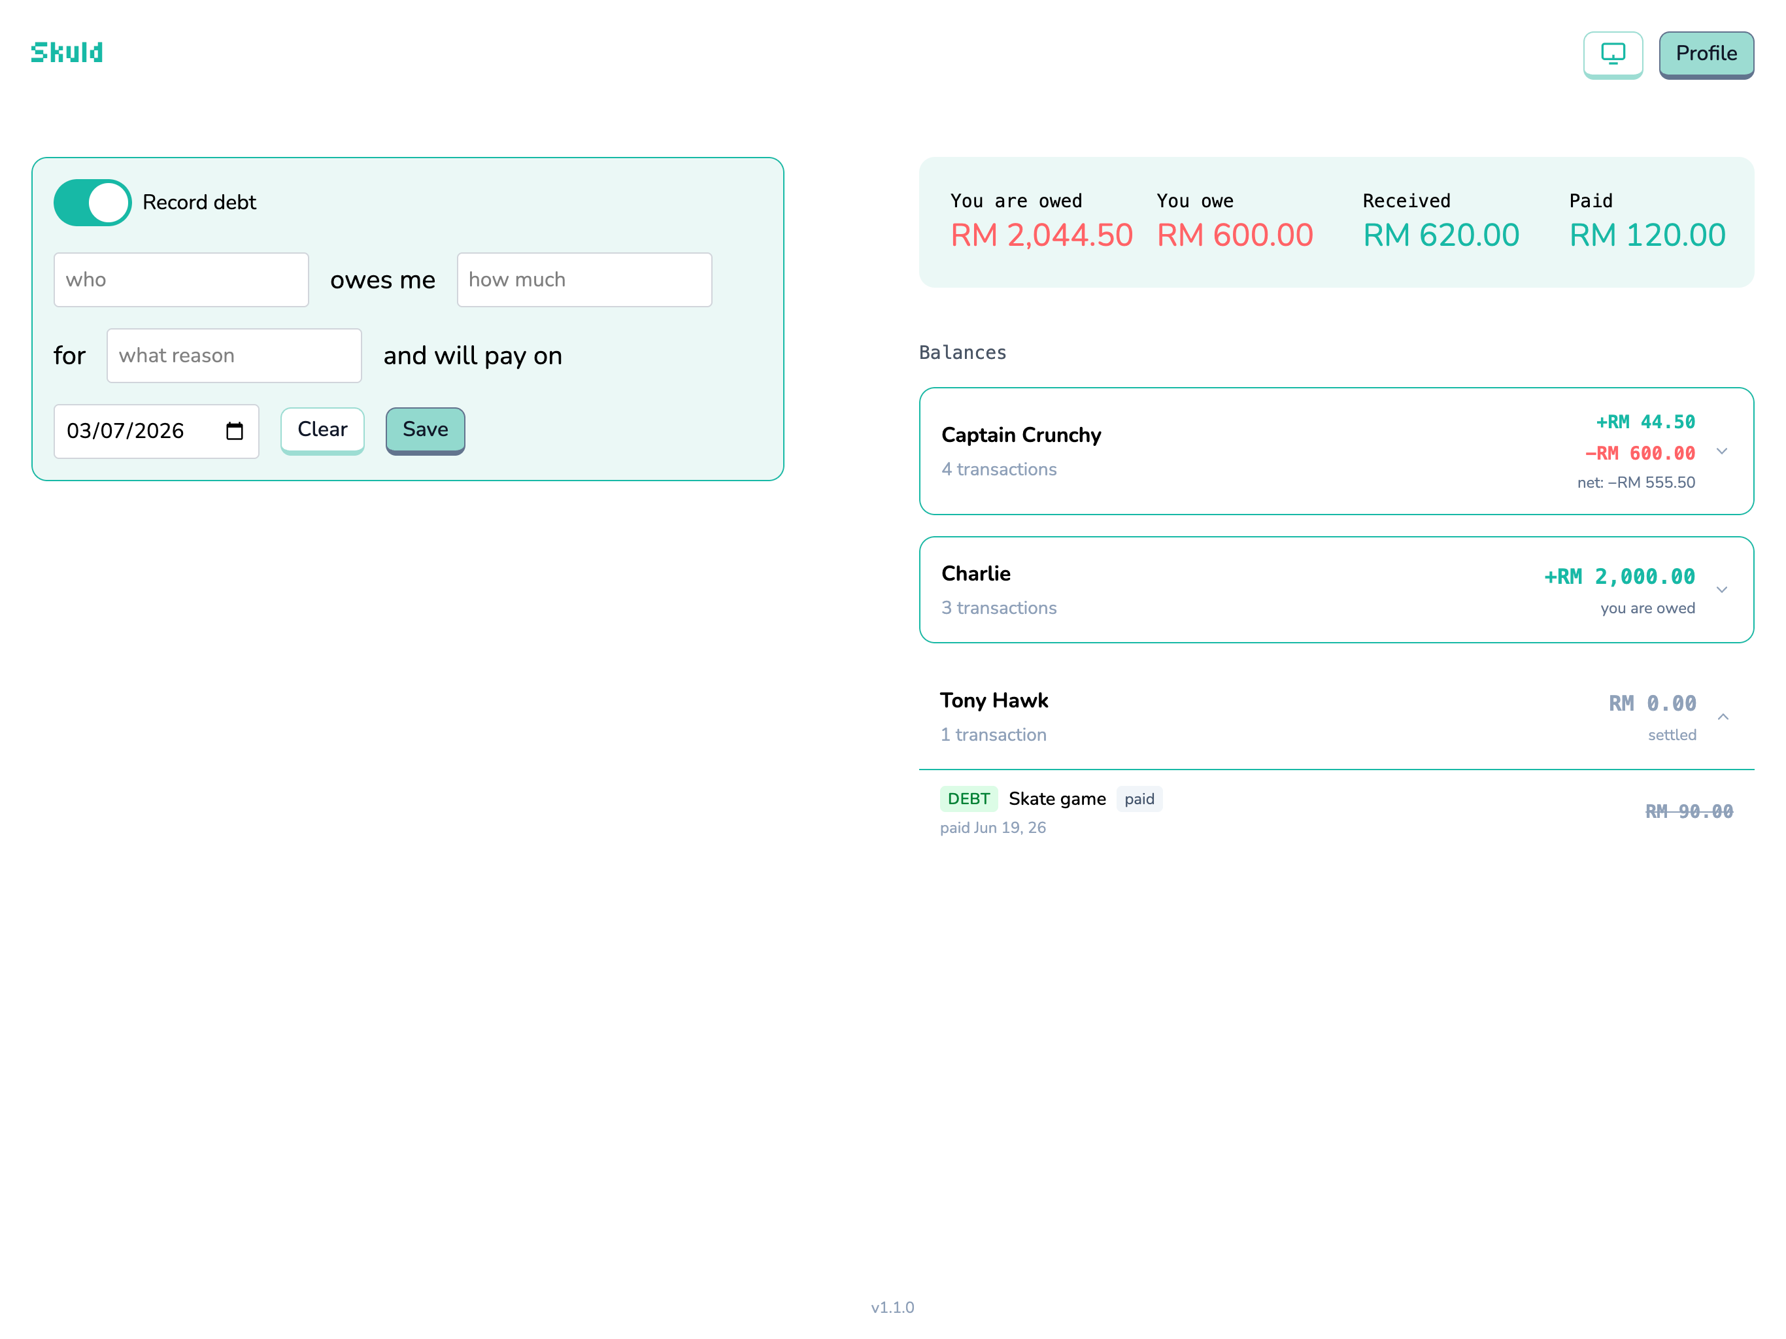
Task: Collapse Tony Hawk transactions chevron
Action: [1722, 717]
